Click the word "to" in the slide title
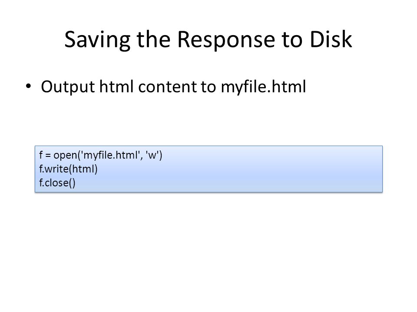 (x=292, y=40)
